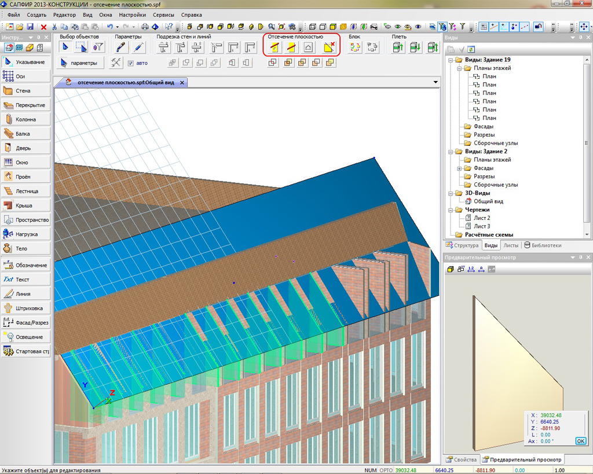Viewport: 593px width, 474px height.
Task: Click the object filter funnel icon in Выбор объектов
Action: coord(98,47)
